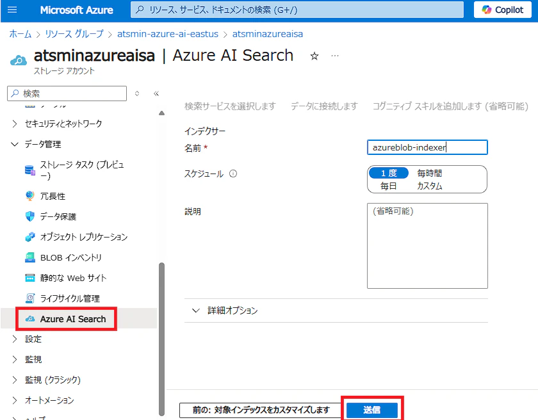
Task: Favorite this resource with the star icon
Action: [314, 56]
